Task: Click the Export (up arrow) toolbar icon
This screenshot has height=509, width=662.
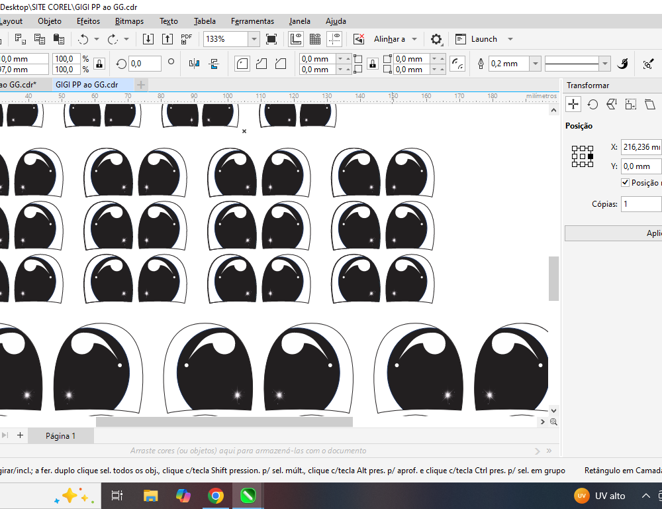Action: 167,39
